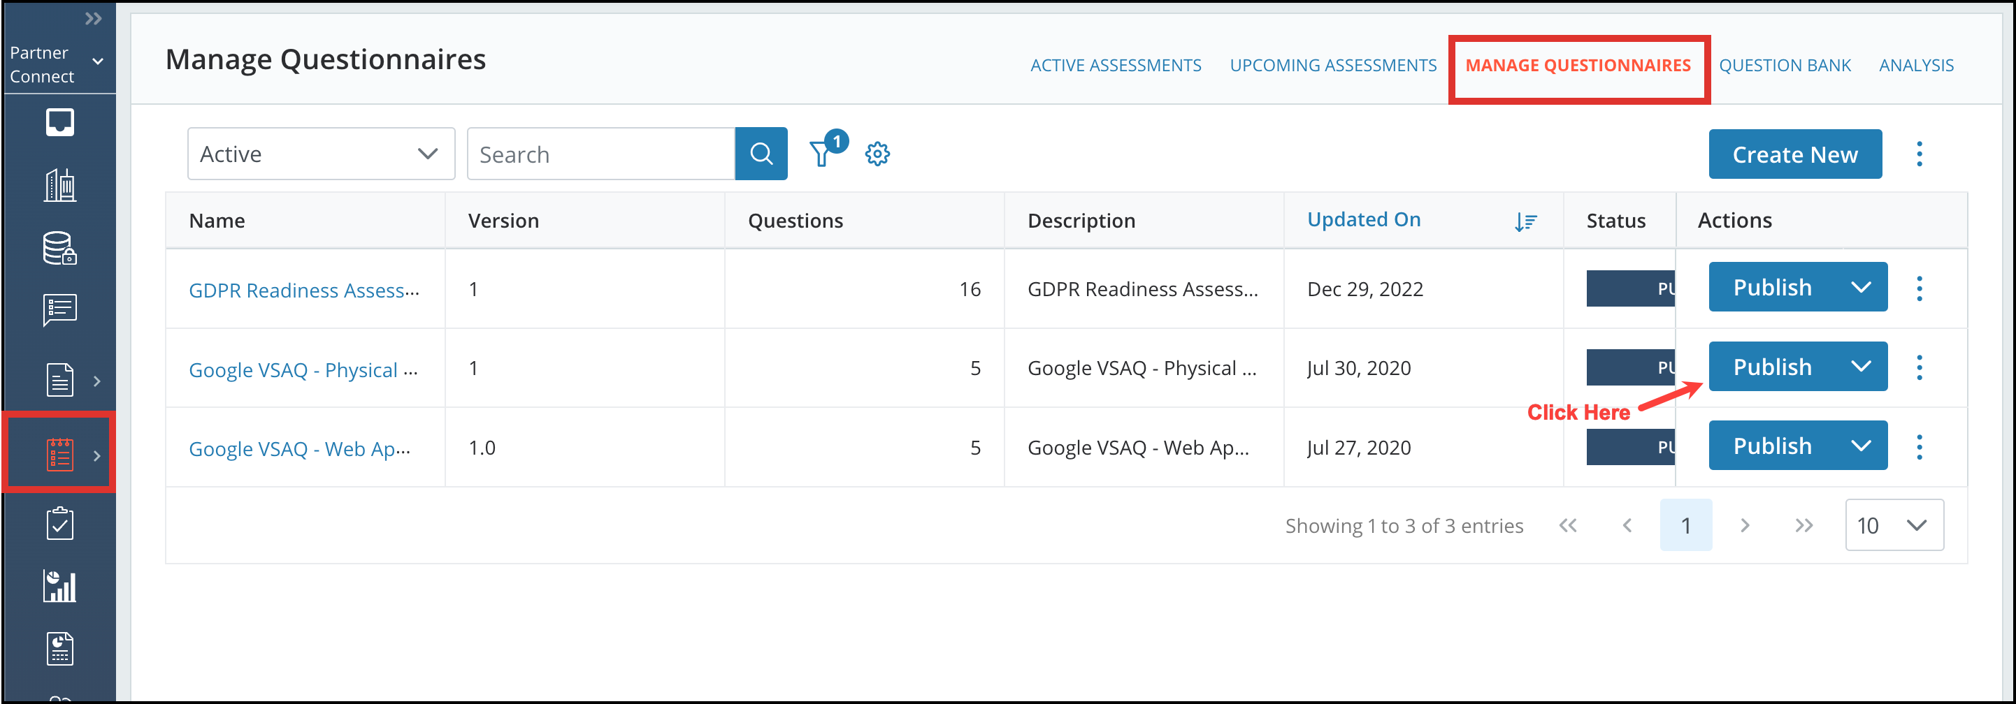Screen dimensions: 2016x704
Task: Open the inbox icon in the sidebar
Action: (59, 123)
